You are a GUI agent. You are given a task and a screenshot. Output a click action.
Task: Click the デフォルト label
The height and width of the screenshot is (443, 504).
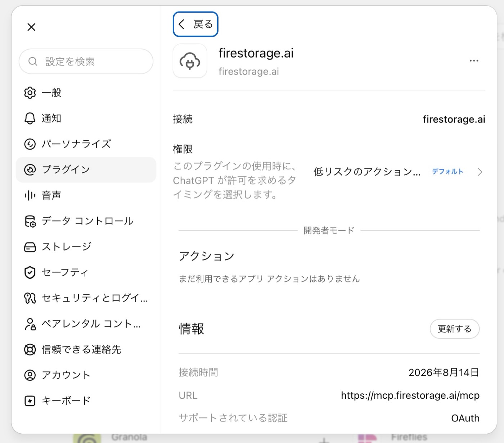[447, 172]
